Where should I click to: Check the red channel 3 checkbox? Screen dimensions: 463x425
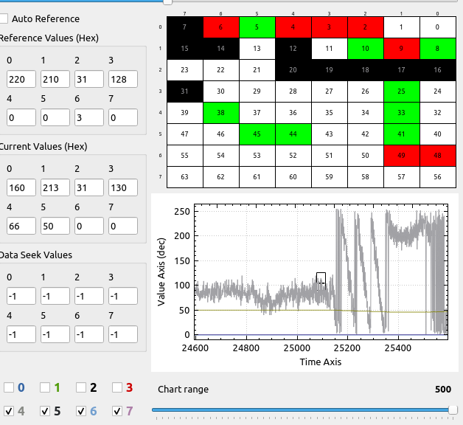tap(117, 387)
